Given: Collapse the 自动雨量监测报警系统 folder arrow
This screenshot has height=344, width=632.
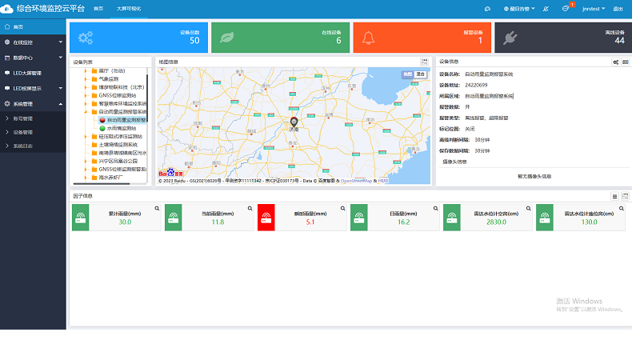Looking at the screenshot, I should (86, 112).
